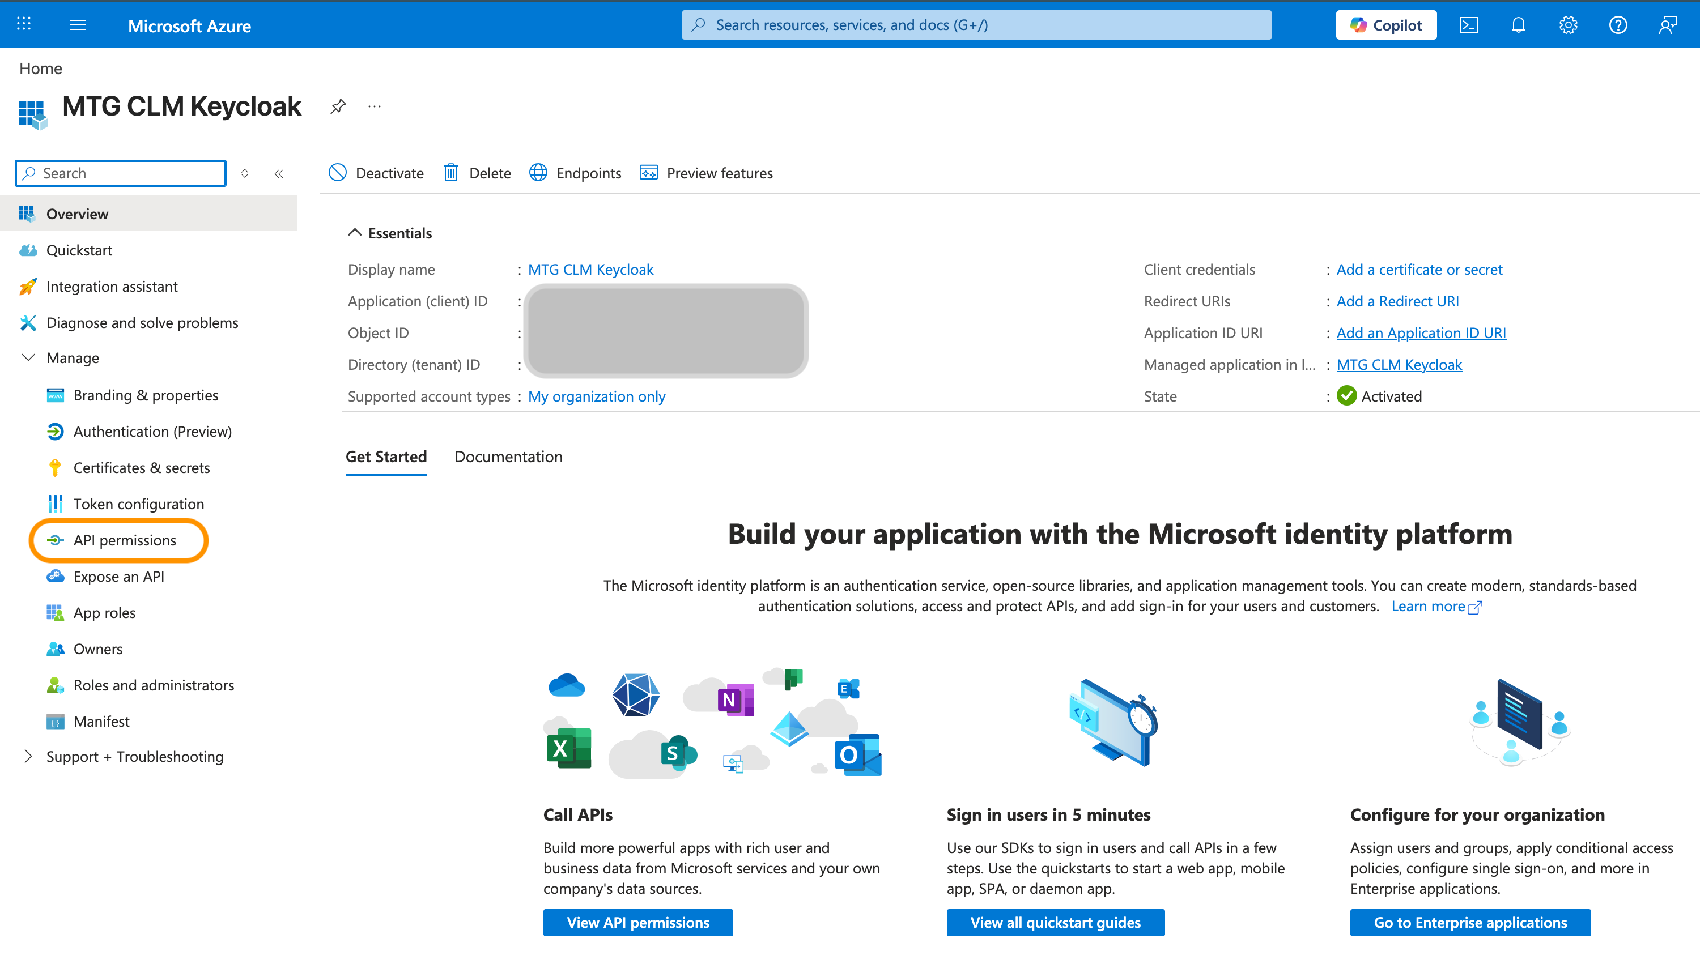The width and height of the screenshot is (1700, 964).
Task: Click View API permissions button
Action: pos(637,923)
